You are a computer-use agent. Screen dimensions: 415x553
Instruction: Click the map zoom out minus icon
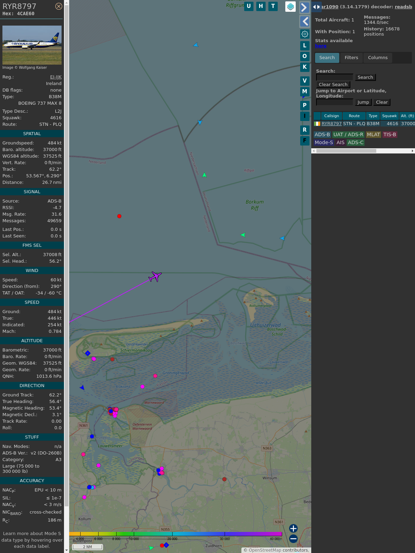click(x=293, y=538)
